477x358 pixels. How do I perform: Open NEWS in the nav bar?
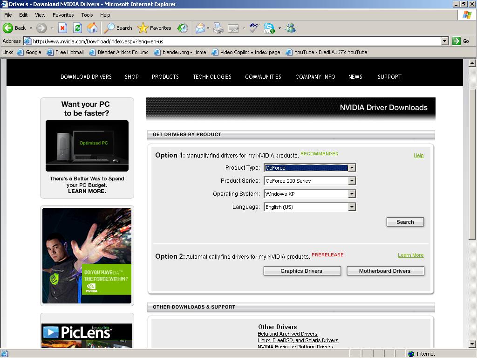[x=355, y=77]
